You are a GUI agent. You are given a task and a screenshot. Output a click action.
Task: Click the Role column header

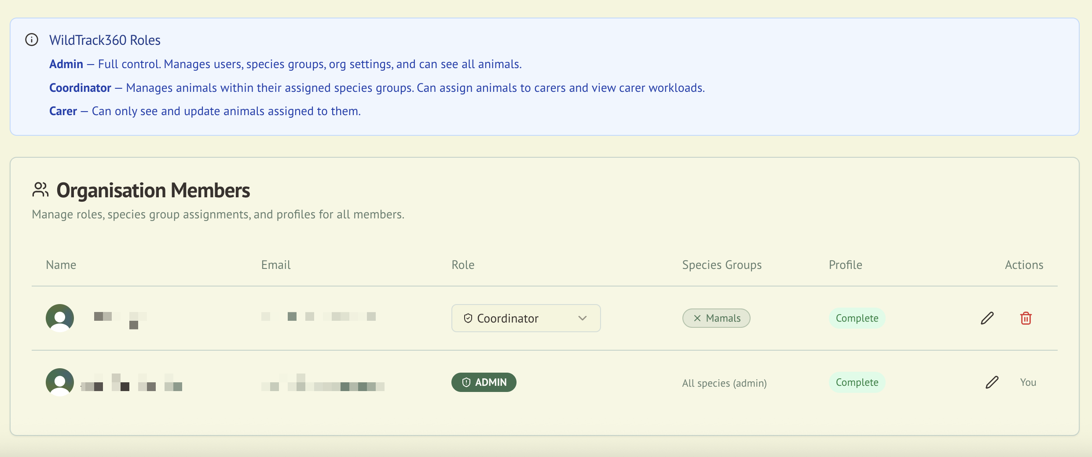463,265
